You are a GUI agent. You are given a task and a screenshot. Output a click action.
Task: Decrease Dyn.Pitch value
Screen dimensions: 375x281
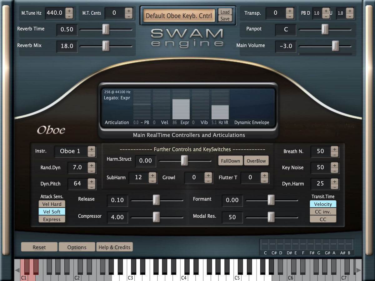point(91,187)
